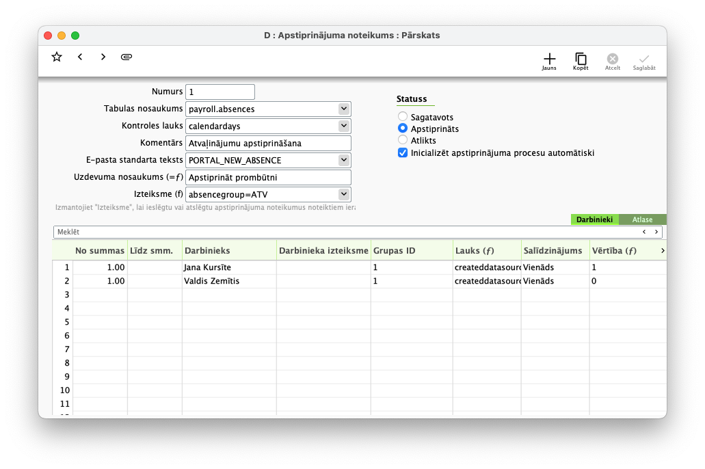Edit Uzdevuma nosaukums field
Screen dimensions: 705x469
(268, 177)
